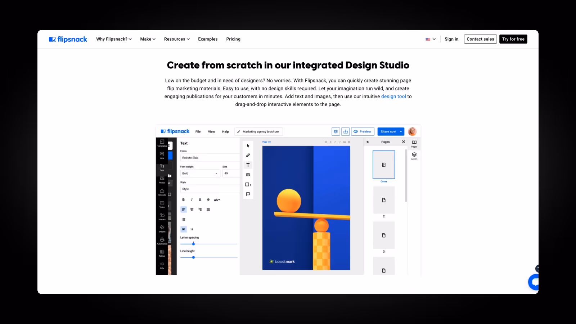Expand the Resources menu
This screenshot has width=576, height=324.
tap(177, 39)
